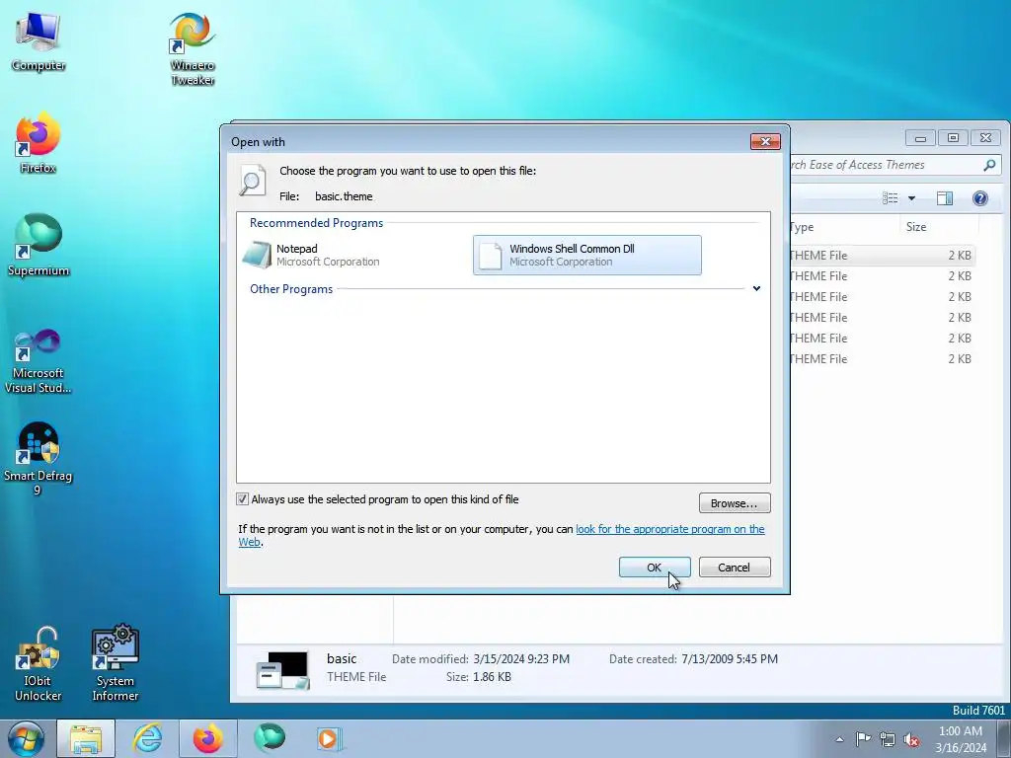Image resolution: width=1011 pixels, height=758 pixels.
Task: Launch Firefox from the taskbar
Action: coord(207,738)
